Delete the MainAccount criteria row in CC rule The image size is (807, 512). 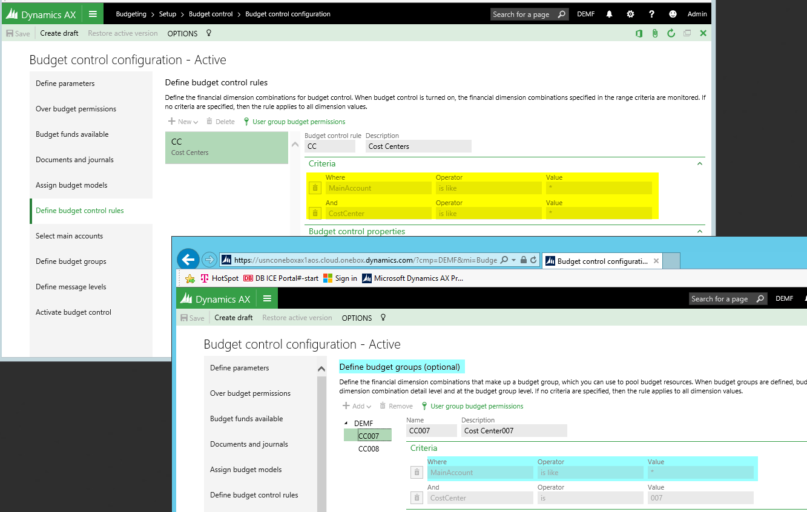315,188
